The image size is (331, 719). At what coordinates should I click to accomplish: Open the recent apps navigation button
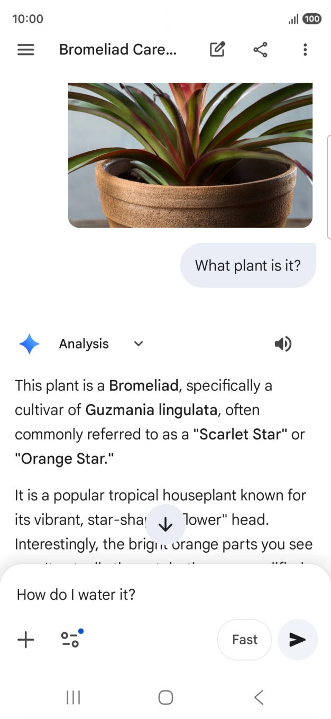point(73,697)
